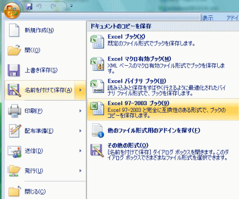The height and width of the screenshot is (199, 239).
Task: Click the open folder icon for 開く
Action: tap(14, 50)
